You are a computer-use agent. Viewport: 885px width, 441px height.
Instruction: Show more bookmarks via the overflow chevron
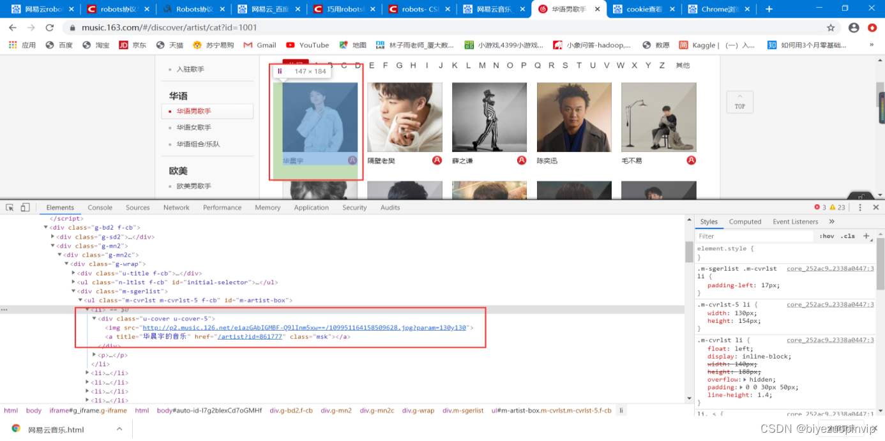[872, 45]
